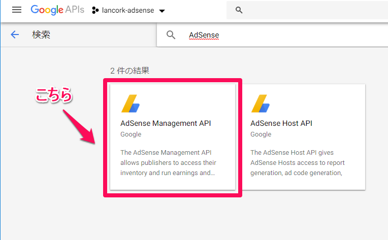The width and height of the screenshot is (388, 240).
Task: Go back using the blue arrow
Action: point(15,35)
